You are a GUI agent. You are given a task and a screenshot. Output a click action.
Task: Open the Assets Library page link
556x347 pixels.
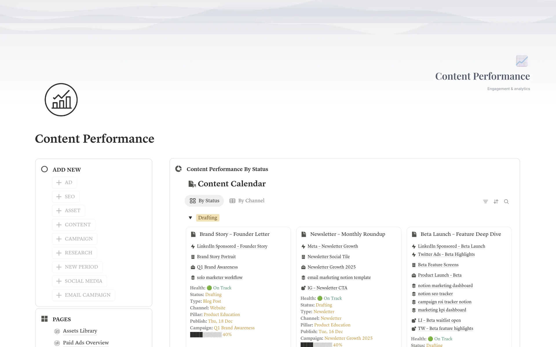[80, 331]
